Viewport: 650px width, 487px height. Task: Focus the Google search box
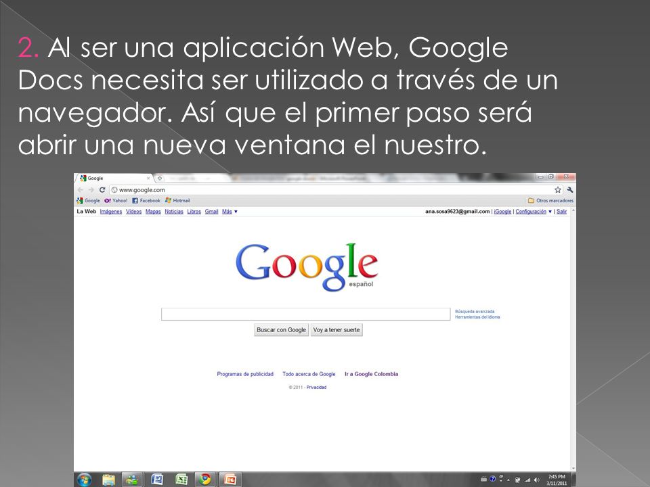tap(305, 314)
